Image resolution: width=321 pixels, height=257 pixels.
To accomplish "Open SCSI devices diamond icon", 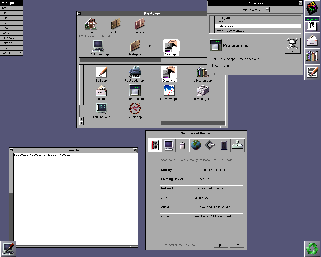I will (210, 145).
